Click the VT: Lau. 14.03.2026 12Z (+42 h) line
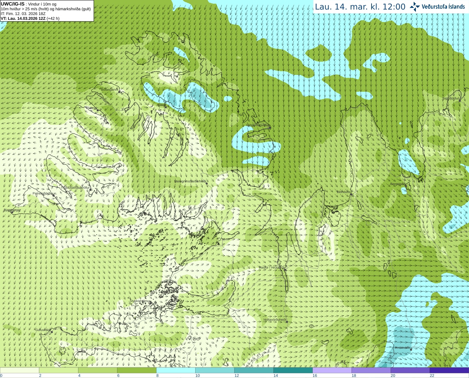Screen dimensions: 469x378 coord(30,18)
